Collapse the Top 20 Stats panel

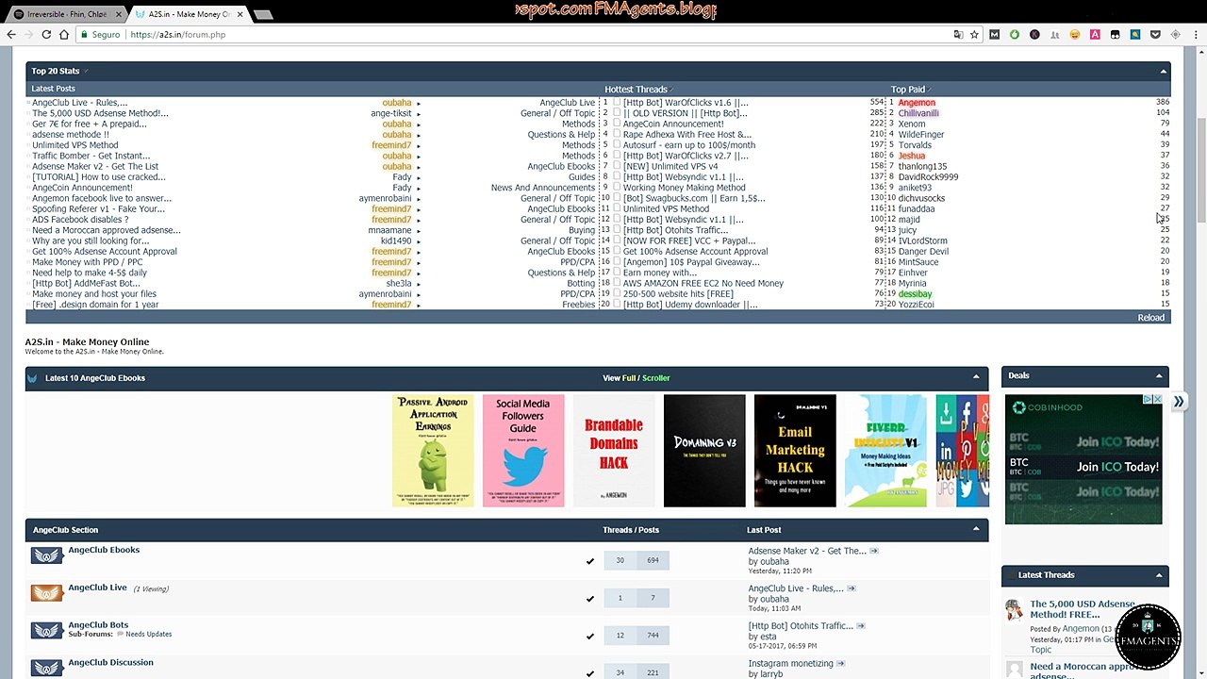pos(1163,72)
